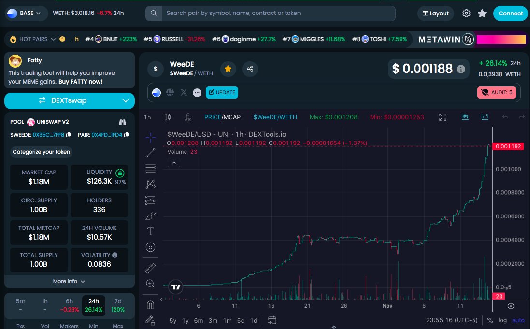Open the Base explorer token icon link
The width and height of the screenshot is (530, 329).
(157, 93)
